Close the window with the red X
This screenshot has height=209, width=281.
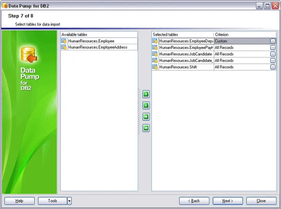[x=275, y=6]
